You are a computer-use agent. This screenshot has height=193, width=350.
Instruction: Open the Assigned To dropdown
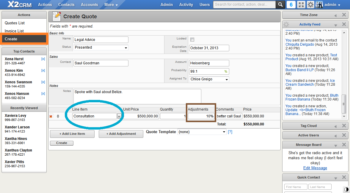209,79
